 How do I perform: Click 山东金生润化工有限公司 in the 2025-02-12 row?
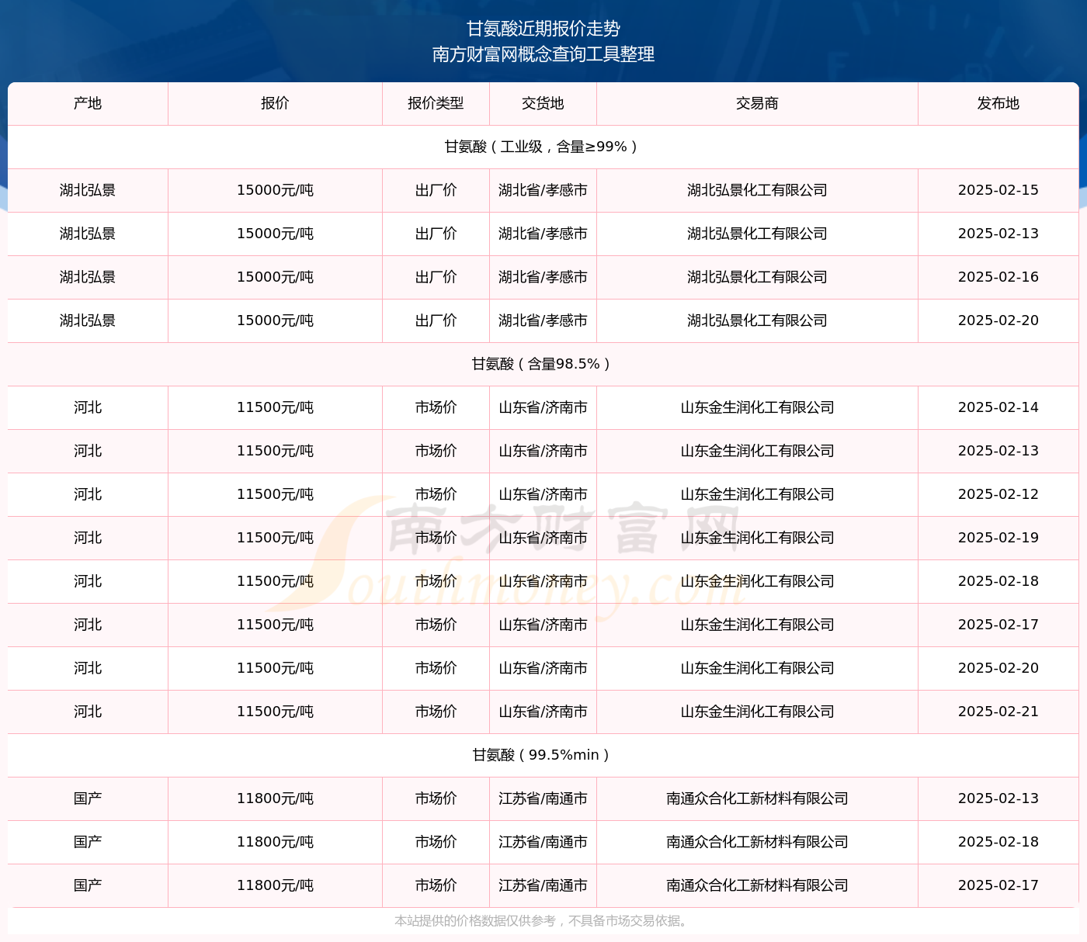(757, 494)
